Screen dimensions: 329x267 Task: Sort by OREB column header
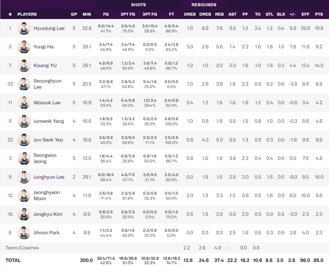click(190, 14)
